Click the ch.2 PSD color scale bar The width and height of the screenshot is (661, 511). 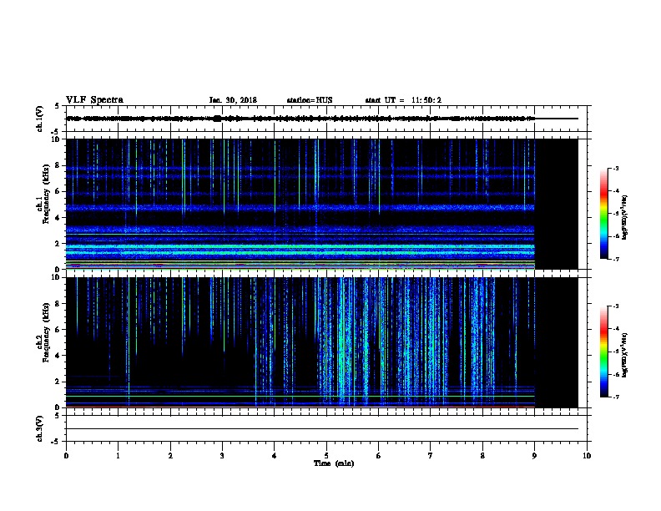(603, 352)
